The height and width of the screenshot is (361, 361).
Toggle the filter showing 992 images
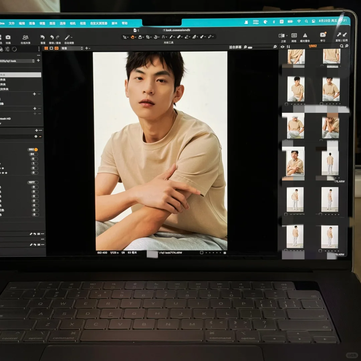(x=33, y=149)
